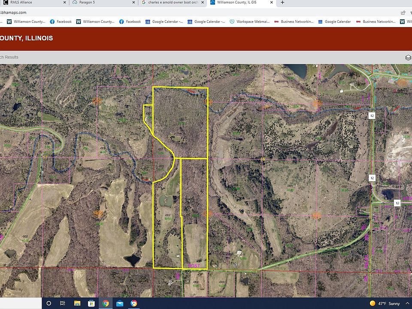Open the Workspace Webmail bookmark

point(252,21)
